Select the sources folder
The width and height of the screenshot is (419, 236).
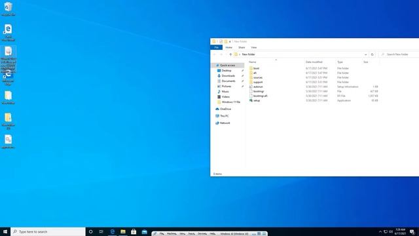click(258, 77)
